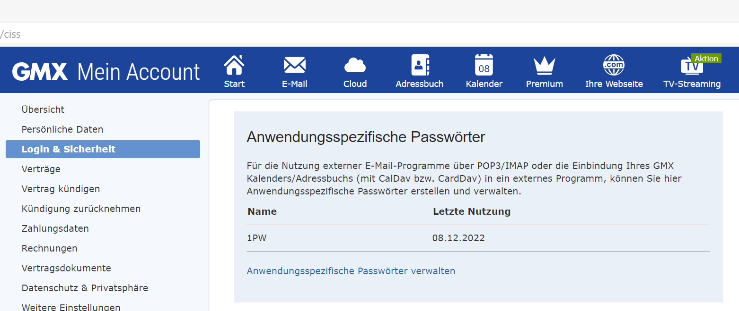Select Kündigung zurücknehmen in sidebar
The width and height of the screenshot is (739, 311).
[x=81, y=209]
